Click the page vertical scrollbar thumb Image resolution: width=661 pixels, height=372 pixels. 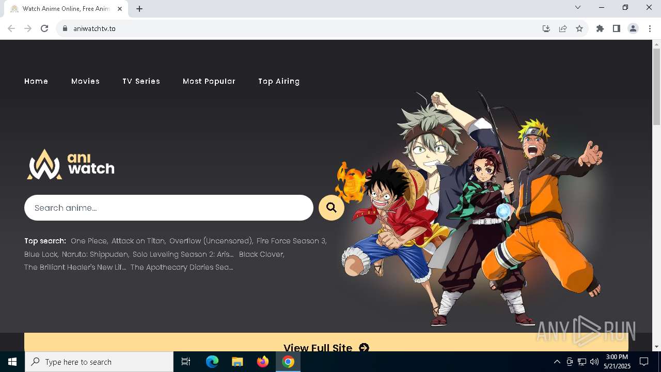(656, 87)
